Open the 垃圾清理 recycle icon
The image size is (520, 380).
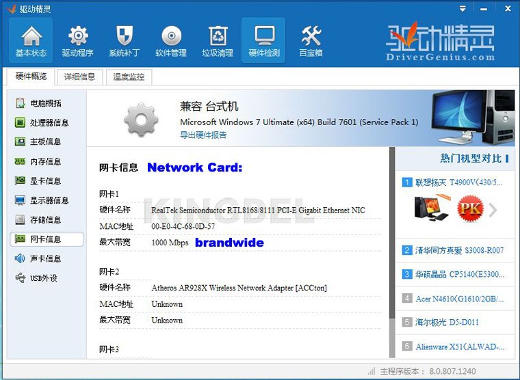[x=217, y=40]
